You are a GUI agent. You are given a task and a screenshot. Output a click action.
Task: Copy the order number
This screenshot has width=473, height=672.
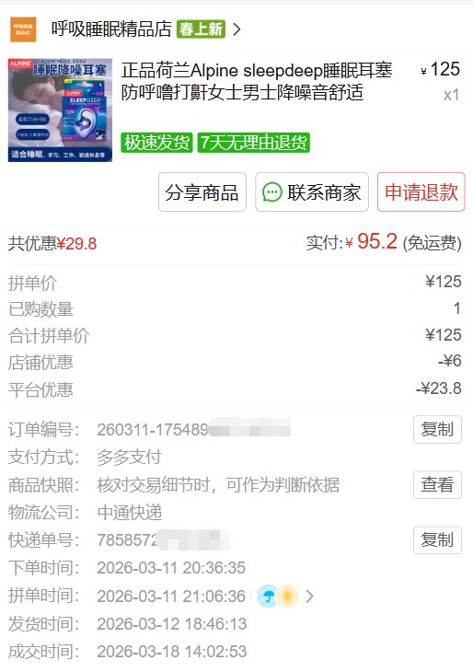point(437,429)
